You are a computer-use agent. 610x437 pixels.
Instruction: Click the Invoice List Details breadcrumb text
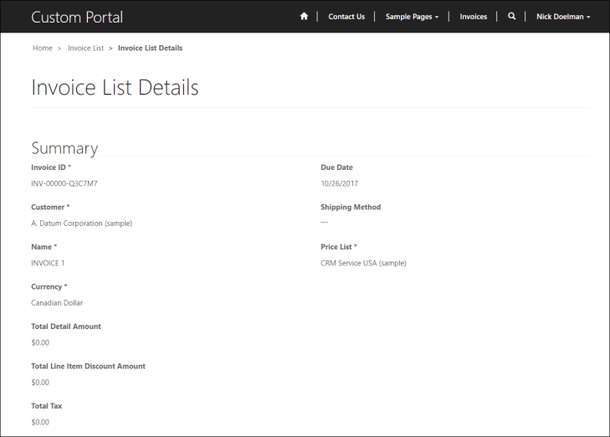(x=150, y=49)
